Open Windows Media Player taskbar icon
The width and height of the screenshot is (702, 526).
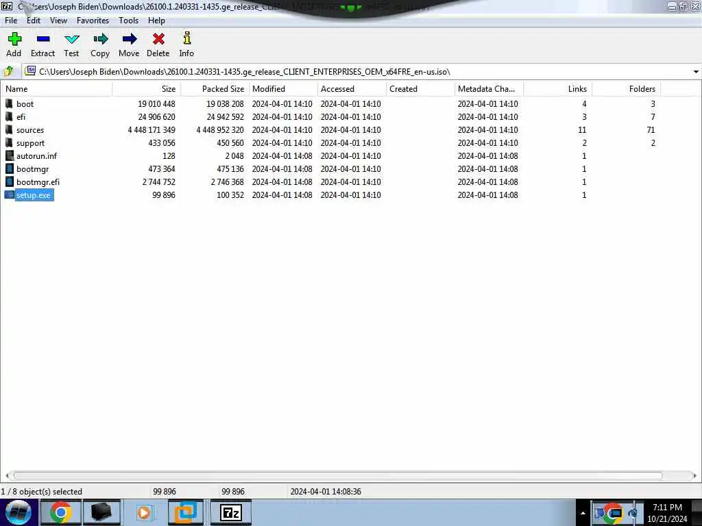click(144, 512)
